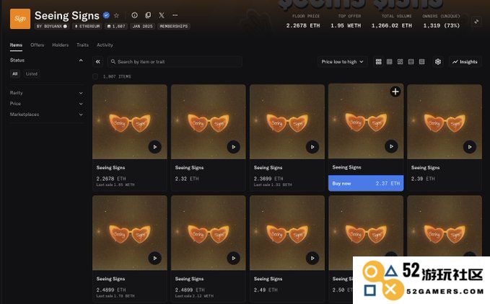Collapse the filter sidebar with double-chevron icon
The width and height of the screenshot is (490, 304).
[x=98, y=62]
